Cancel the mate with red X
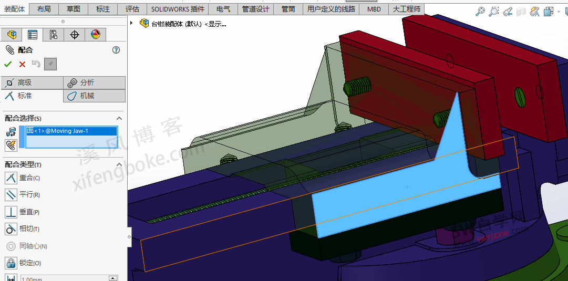This screenshot has height=281, width=568. click(23, 65)
